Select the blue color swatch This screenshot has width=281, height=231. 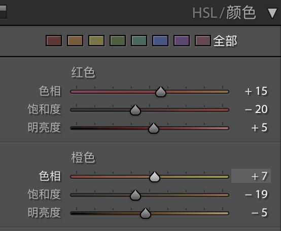(x=160, y=41)
